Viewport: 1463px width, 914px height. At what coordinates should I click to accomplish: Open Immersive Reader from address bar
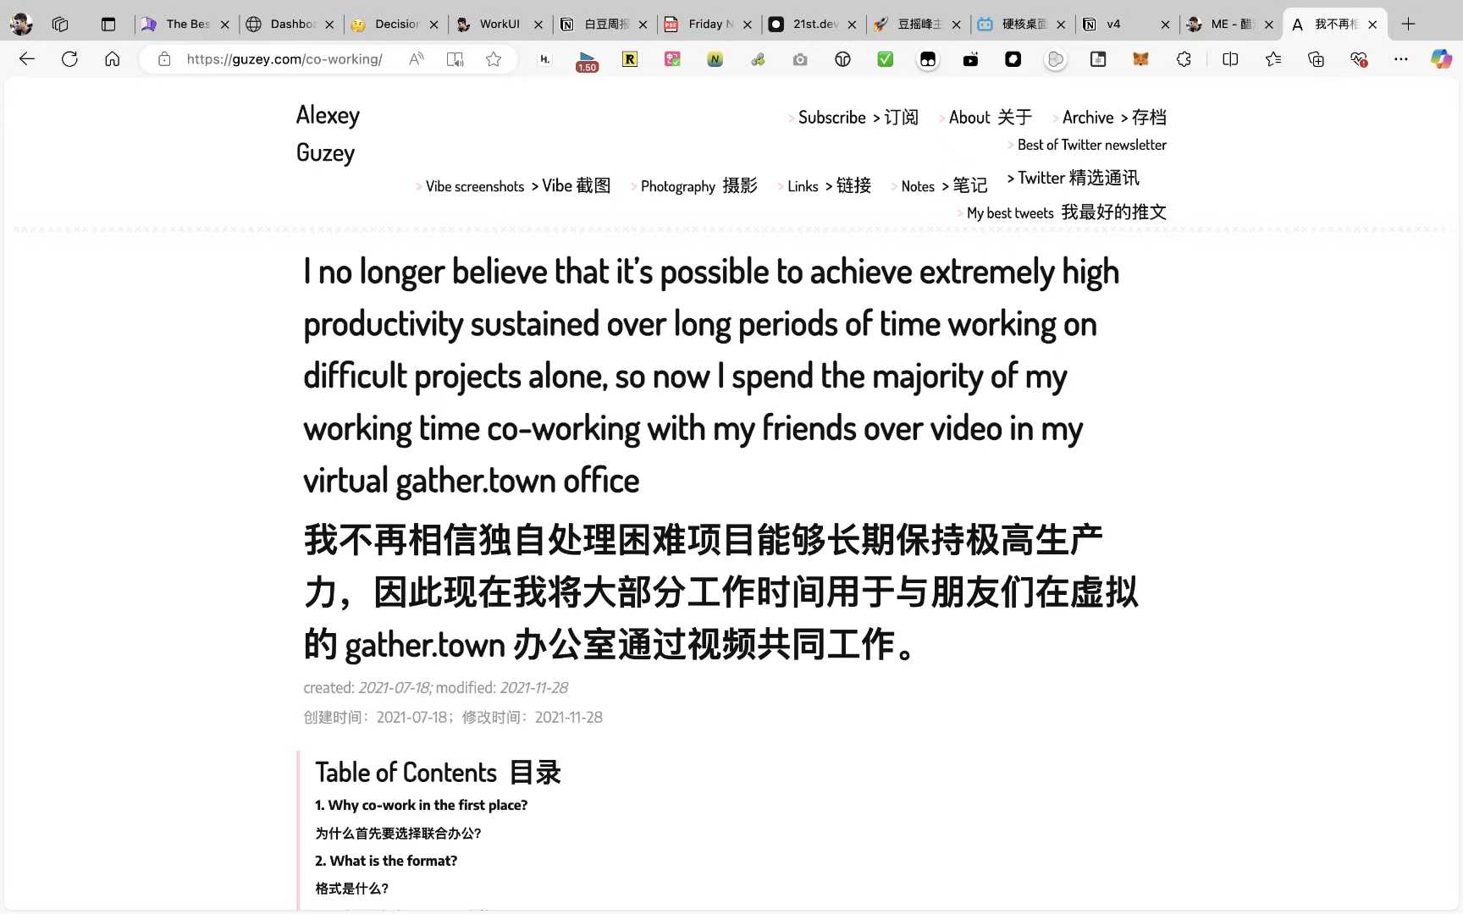click(x=455, y=59)
